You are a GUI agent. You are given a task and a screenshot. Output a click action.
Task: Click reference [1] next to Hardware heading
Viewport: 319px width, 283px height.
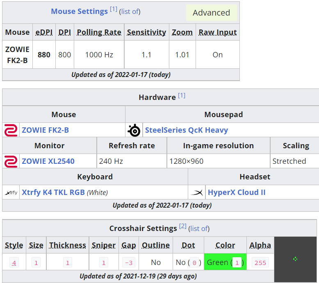coord(182,95)
